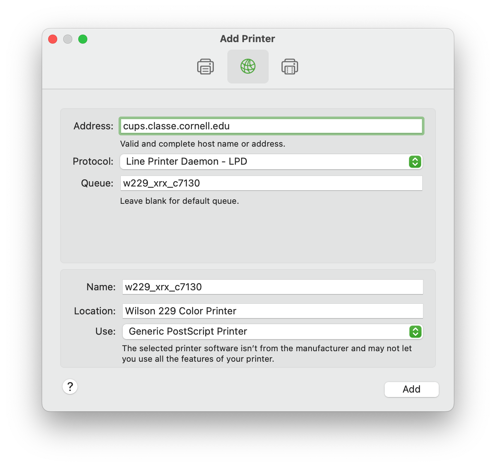Click "Leave blank for default queue." hint
This screenshot has width=496, height=467.
tap(180, 201)
